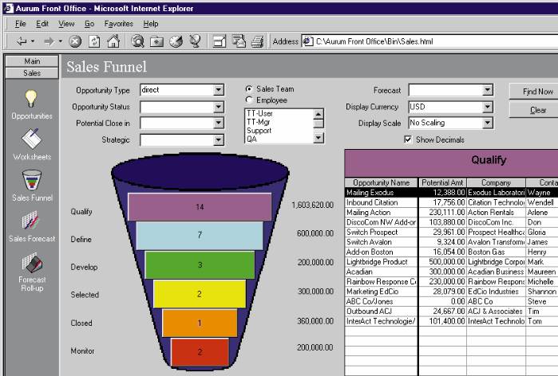558x376 pixels.
Task: Open the Opportunity Status dropdown
Action: pyautogui.click(x=219, y=107)
